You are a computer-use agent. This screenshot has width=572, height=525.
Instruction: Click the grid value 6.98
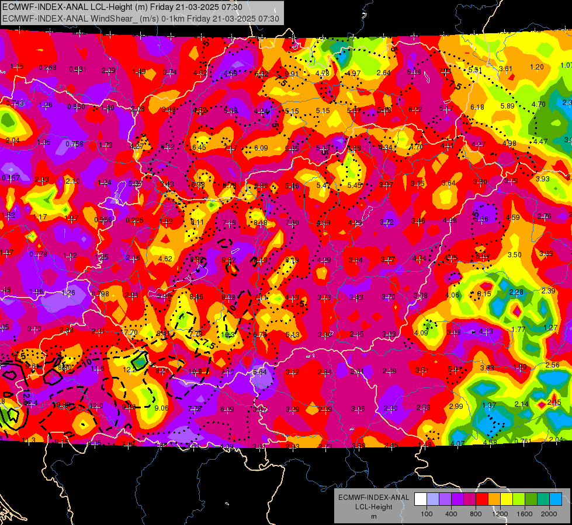pyautogui.click(x=198, y=185)
